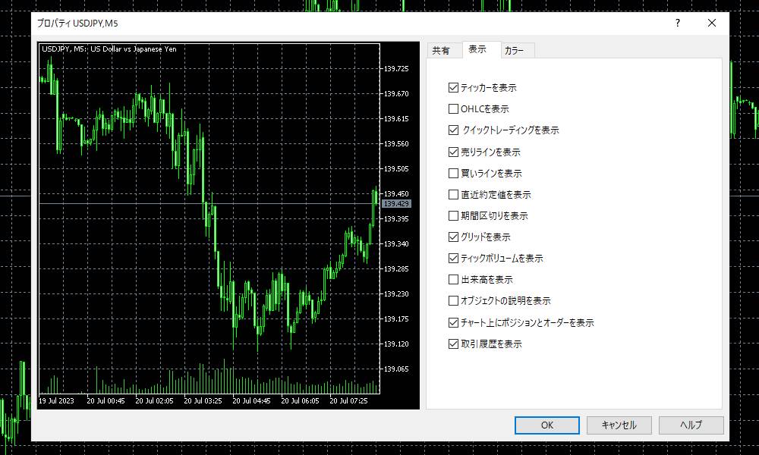The width and height of the screenshot is (759, 455).
Task: Enable the 買いラインを表示 checkbox
Action: pos(454,173)
